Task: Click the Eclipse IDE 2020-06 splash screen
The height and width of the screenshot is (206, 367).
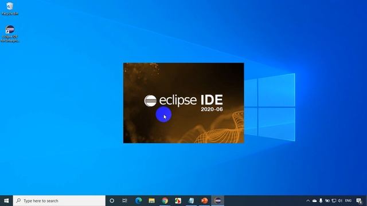Action: 183,103
